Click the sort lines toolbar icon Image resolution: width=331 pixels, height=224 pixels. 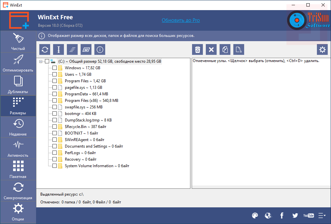(x=72, y=50)
